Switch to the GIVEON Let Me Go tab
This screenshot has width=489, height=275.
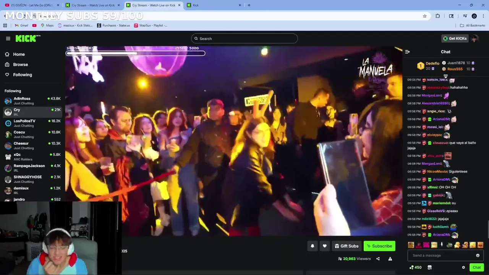click(32, 5)
